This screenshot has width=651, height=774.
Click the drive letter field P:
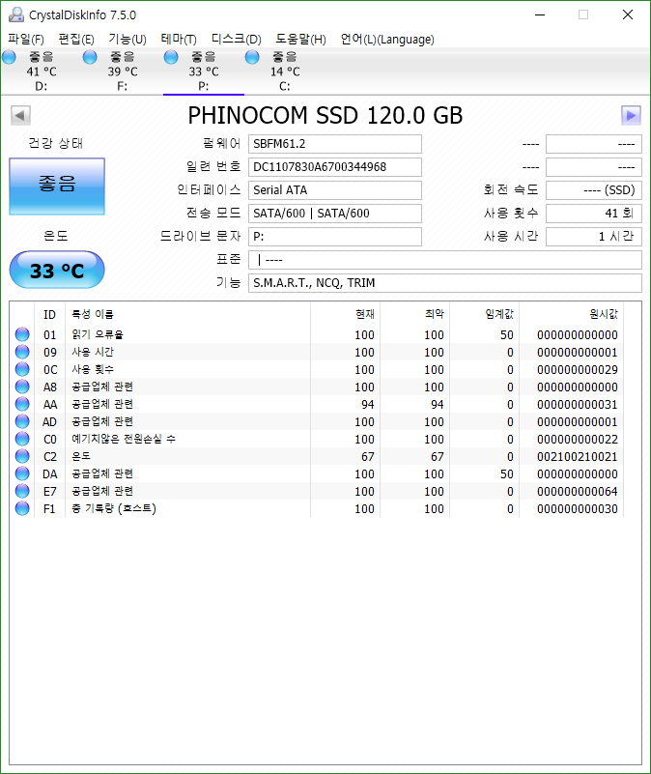click(x=334, y=237)
